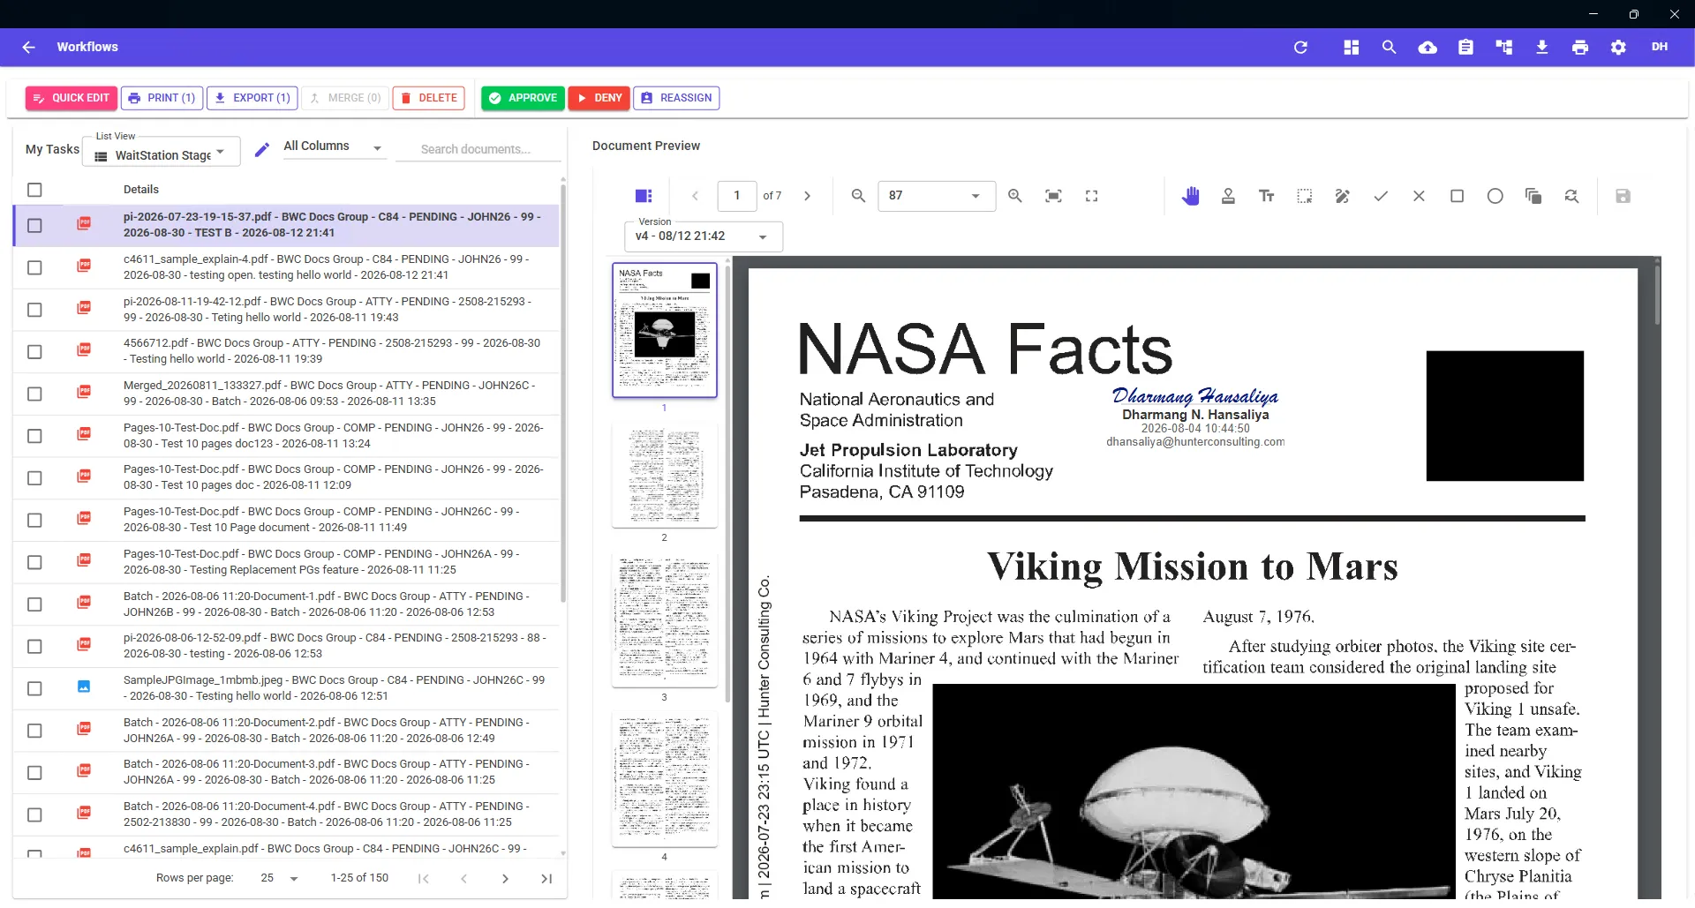
Task: Check the pi-2026-07-23-19-15-37.pdf row checkbox
Action: (x=34, y=225)
